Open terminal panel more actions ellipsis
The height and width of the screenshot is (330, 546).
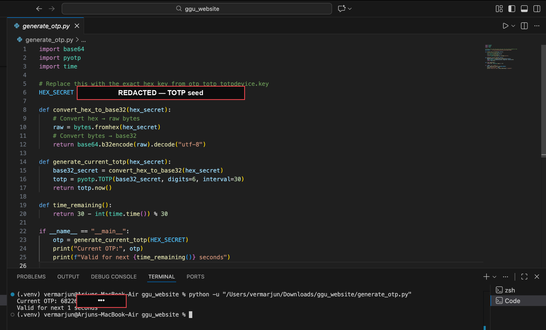tap(505, 277)
